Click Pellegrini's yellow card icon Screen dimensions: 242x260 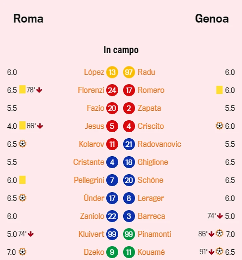22,180
